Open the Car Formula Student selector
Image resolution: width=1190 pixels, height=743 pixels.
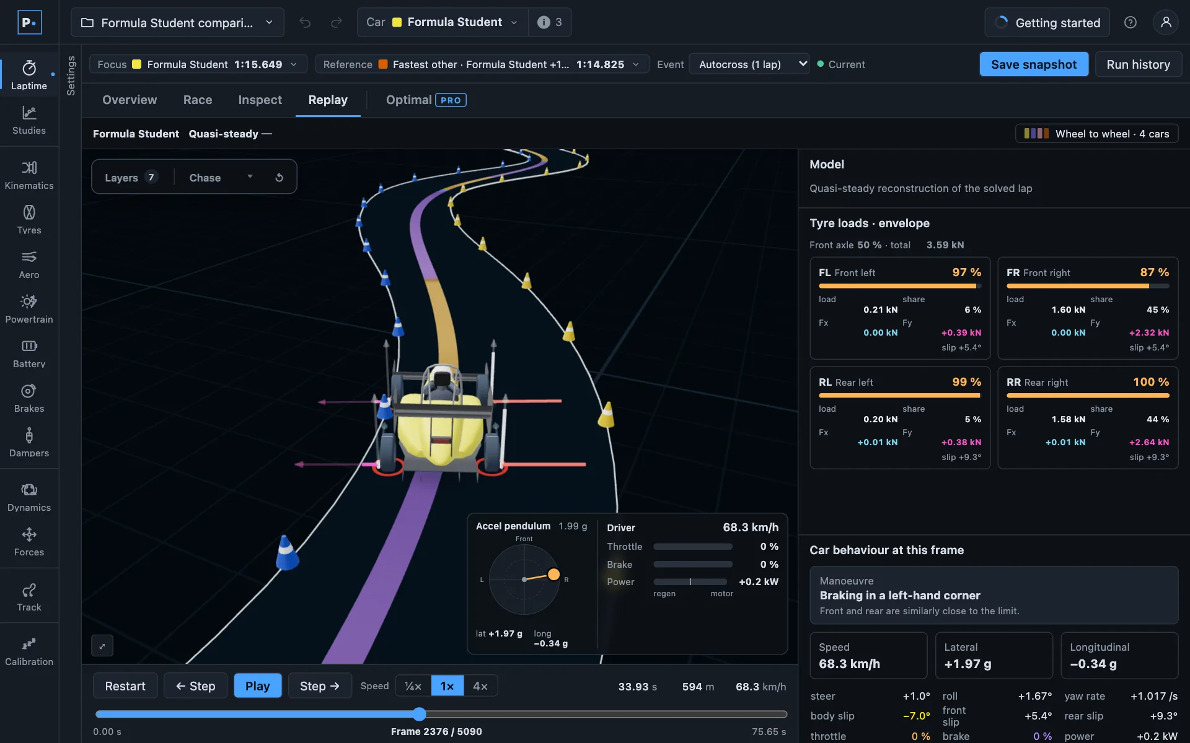coord(443,22)
